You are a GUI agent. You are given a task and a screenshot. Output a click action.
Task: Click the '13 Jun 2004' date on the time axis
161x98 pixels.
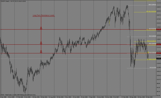(76, 97)
